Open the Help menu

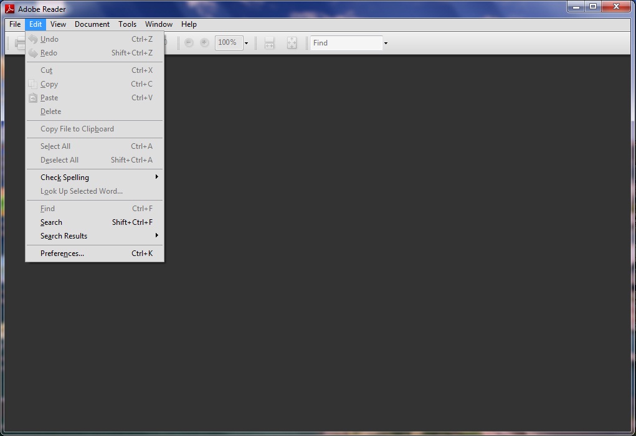click(189, 24)
